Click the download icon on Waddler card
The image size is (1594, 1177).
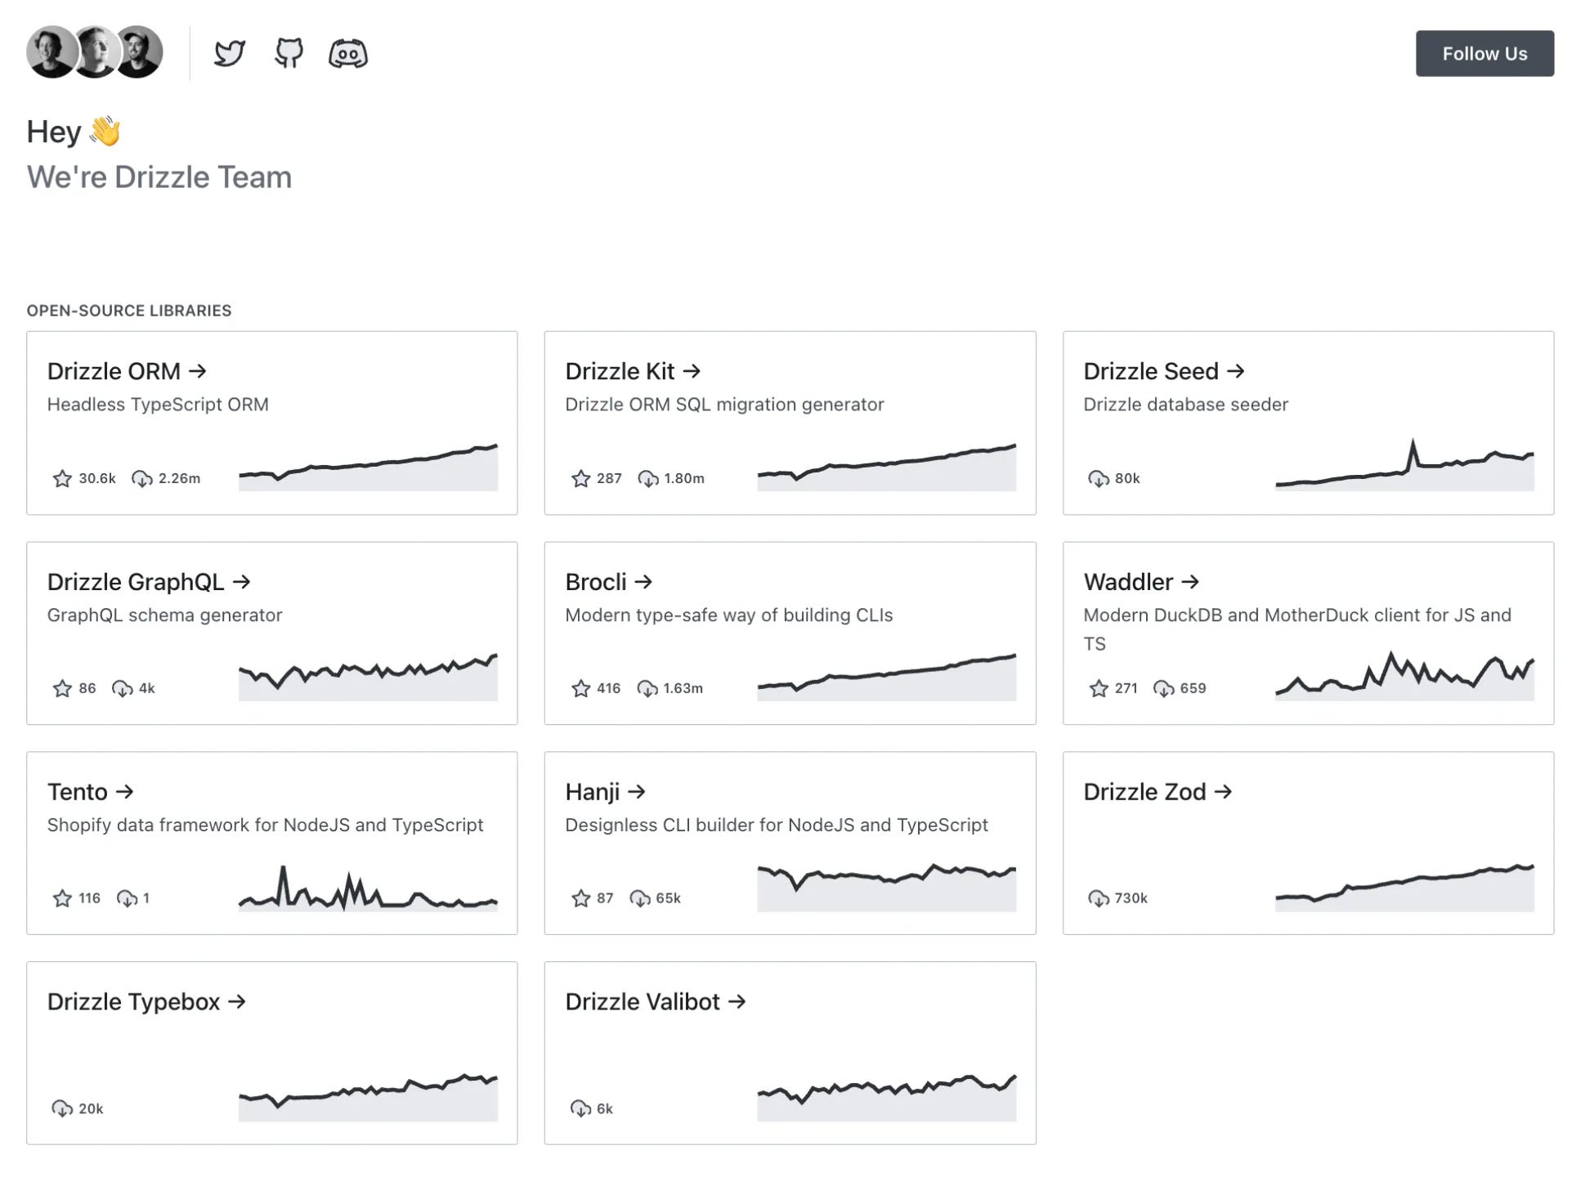tap(1164, 689)
